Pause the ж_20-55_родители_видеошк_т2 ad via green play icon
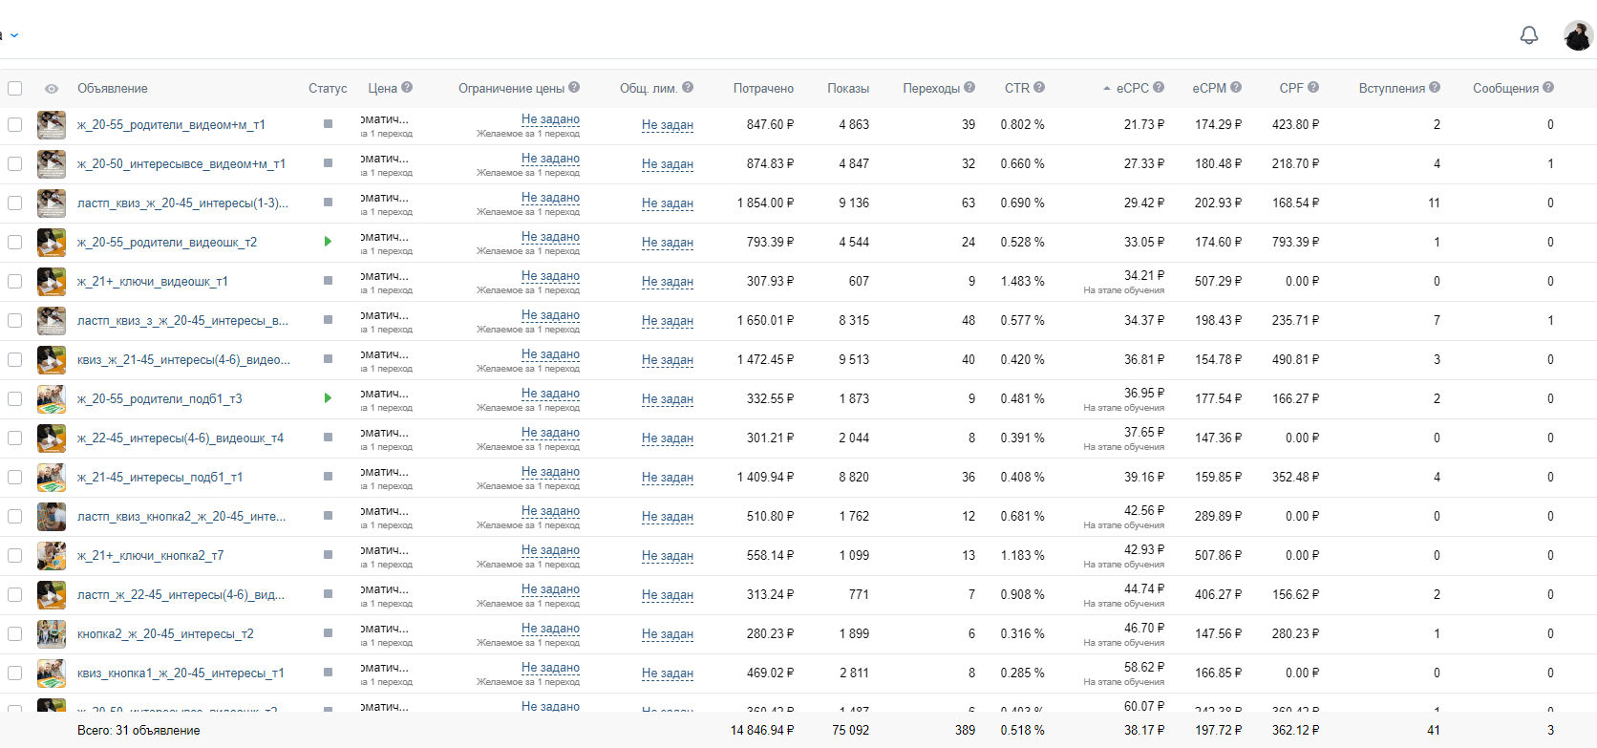Screen dimensions: 1597x748 tap(328, 242)
